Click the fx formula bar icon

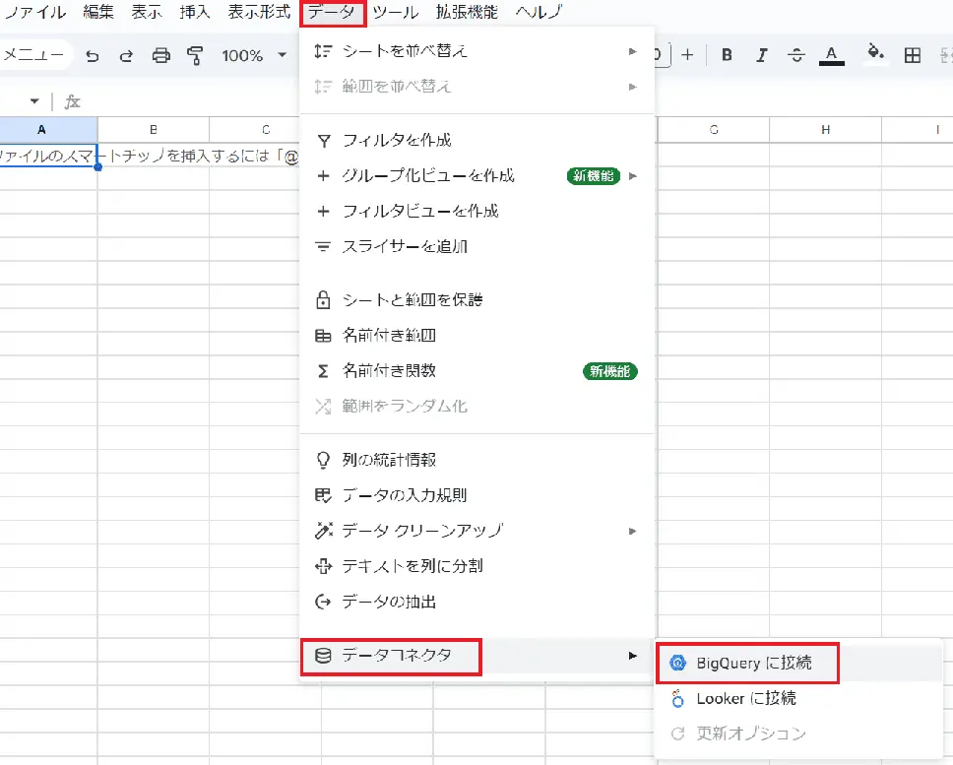pyautogui.click(x=72, y=101)
